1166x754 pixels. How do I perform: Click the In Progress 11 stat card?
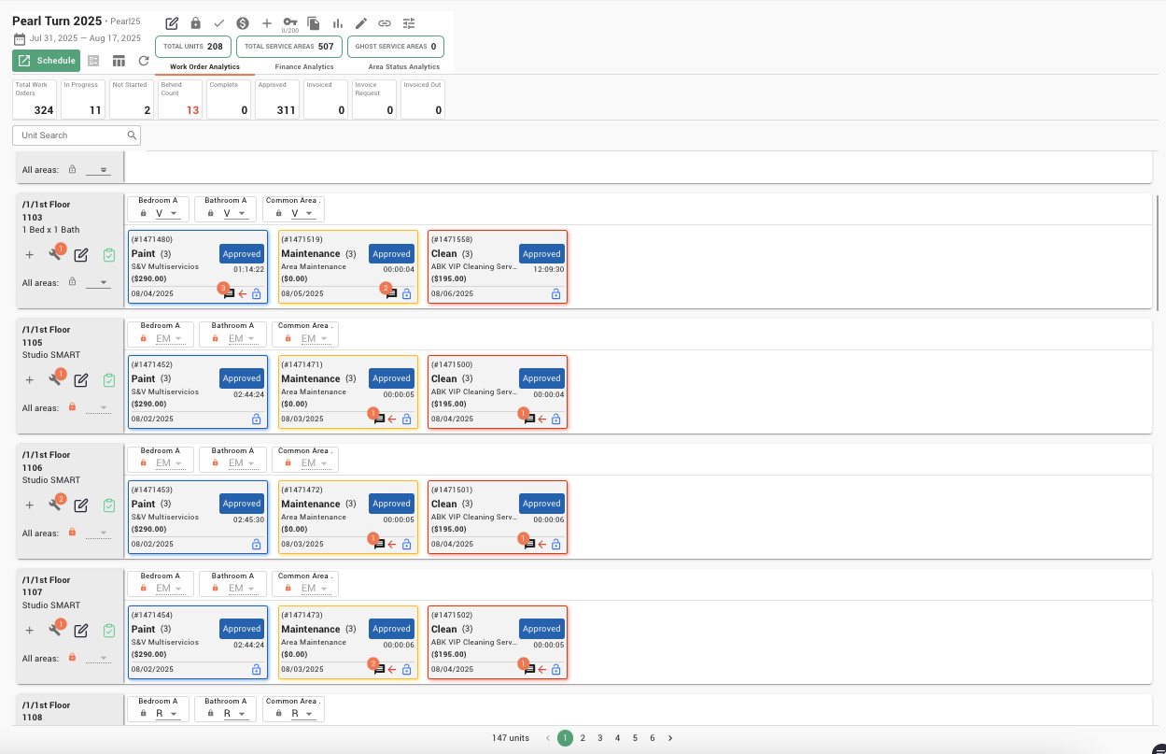pos(82,99)
